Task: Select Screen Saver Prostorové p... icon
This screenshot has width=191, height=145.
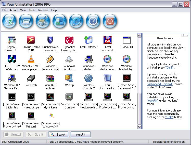Action: pyautogui.click(x=108, y=97)
